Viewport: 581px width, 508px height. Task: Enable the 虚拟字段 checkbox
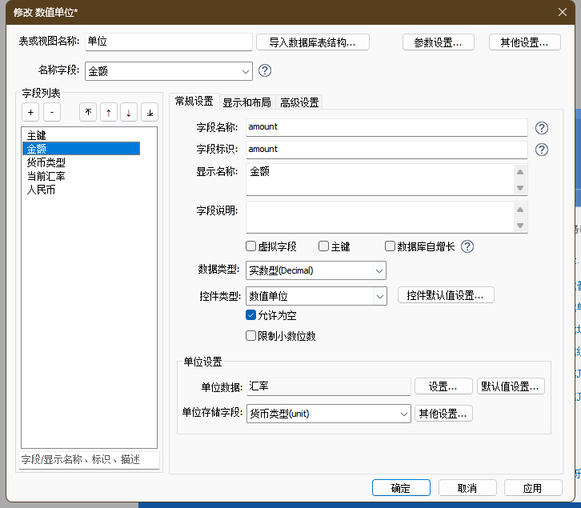point(251,246)
